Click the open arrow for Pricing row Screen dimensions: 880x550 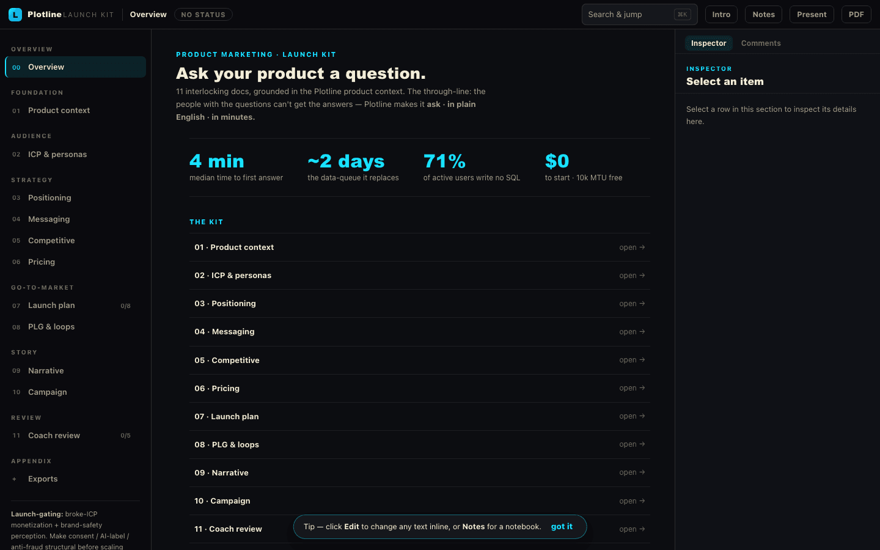click(632, 388)
